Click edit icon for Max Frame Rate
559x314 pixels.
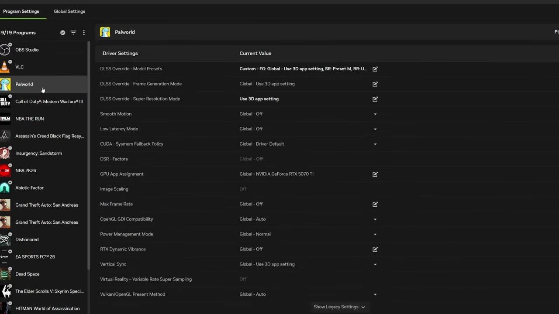pos(375,204)
